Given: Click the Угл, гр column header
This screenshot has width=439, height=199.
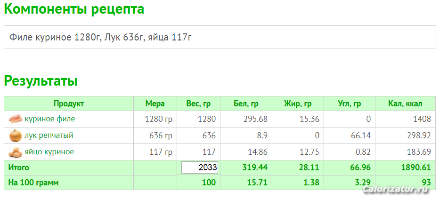Looking at the screenshot, I should pyautogui.click(x=349, y=103).
